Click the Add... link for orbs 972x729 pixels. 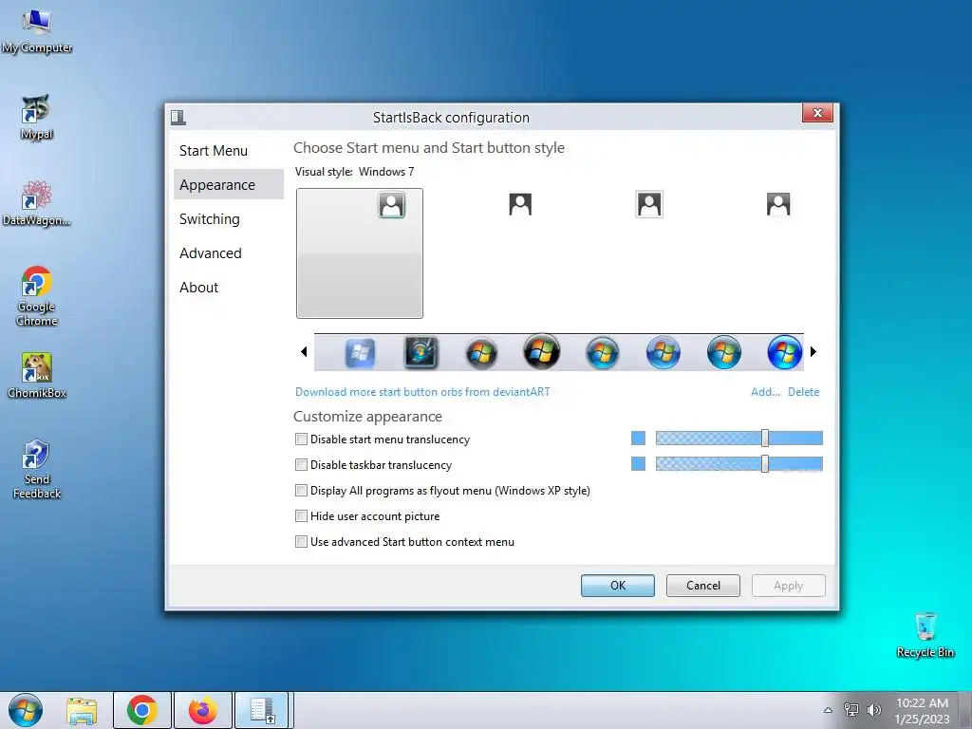pos(765,392)
